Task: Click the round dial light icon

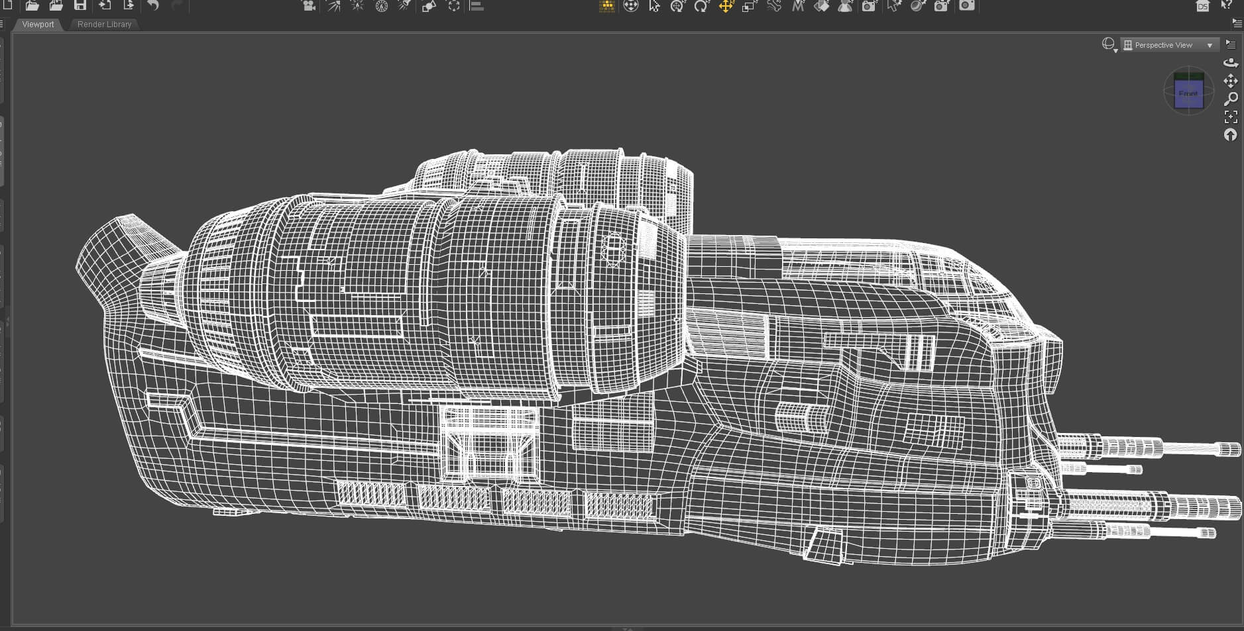Action: 381,6
